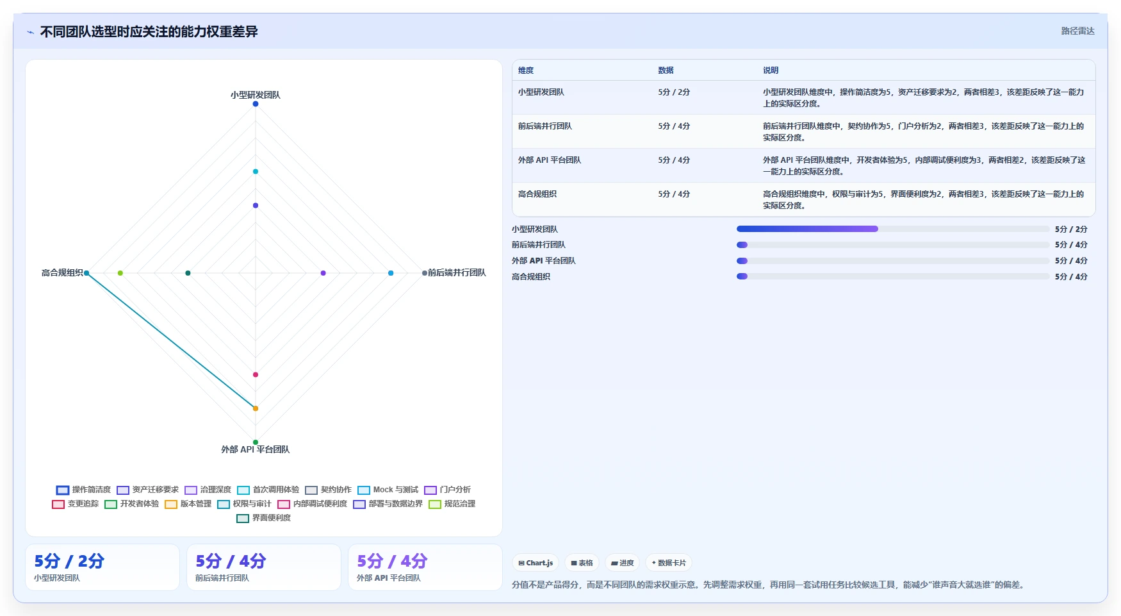Click the chart title 不同团队选型时应关注的能力权重差异
The width and height of the screenshot is (1121, 616).
point(149,32)
